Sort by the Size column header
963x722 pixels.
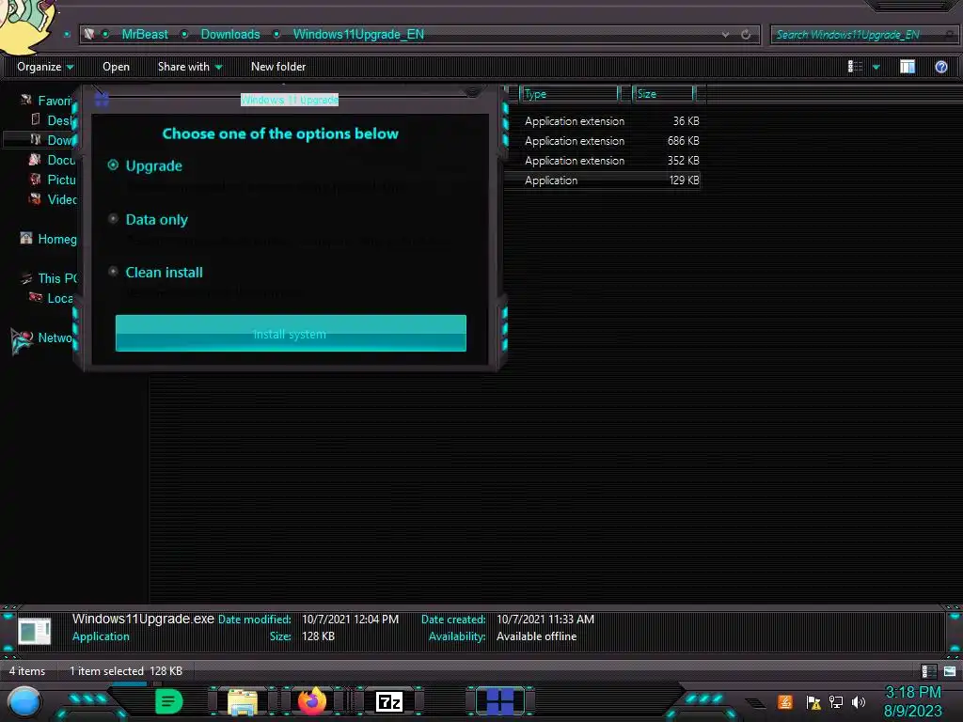pyautogui.click(x=664, y=94)
